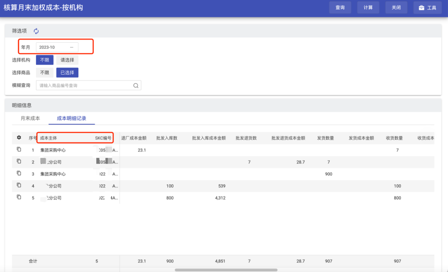This screenshot has height=272, width=448.
Task: Select 不限 for 选择机构
Action: pos(44,60)
